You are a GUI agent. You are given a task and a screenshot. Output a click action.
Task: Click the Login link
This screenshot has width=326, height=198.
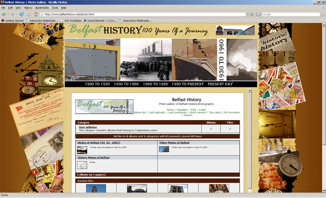click(x=202, y=109)
